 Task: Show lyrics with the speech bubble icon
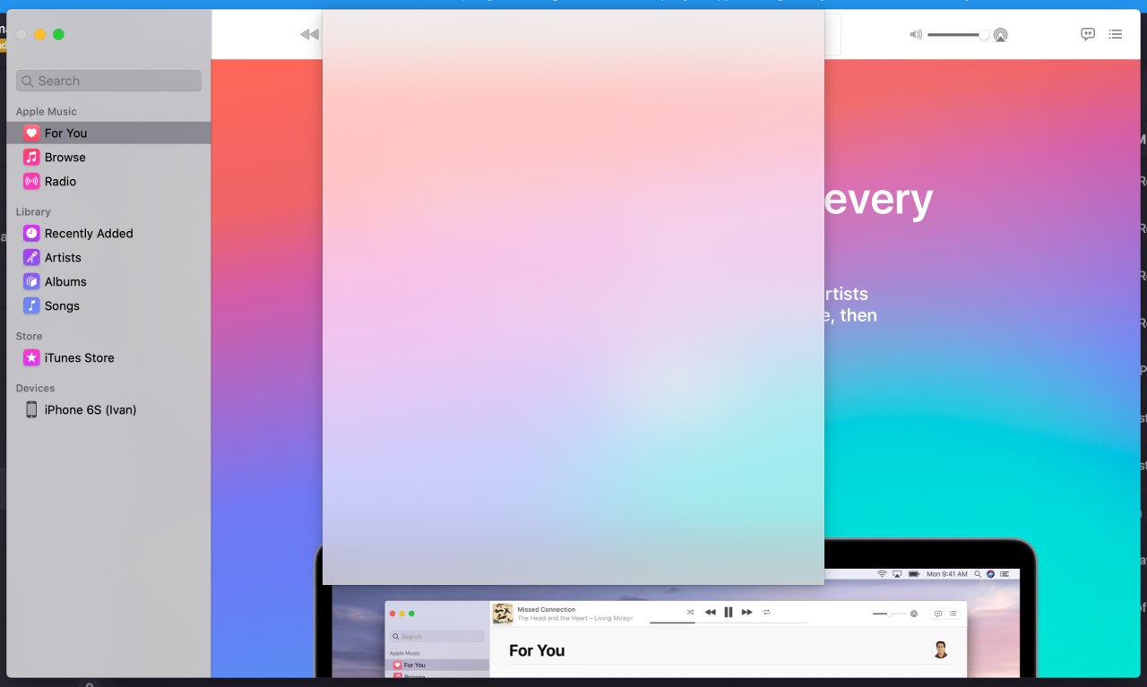(x=1088, y=34)
